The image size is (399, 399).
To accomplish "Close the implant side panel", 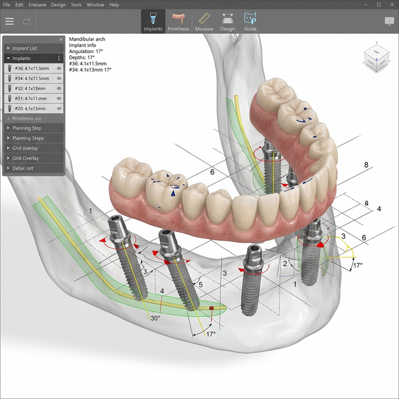I will (x=61, y=39).
